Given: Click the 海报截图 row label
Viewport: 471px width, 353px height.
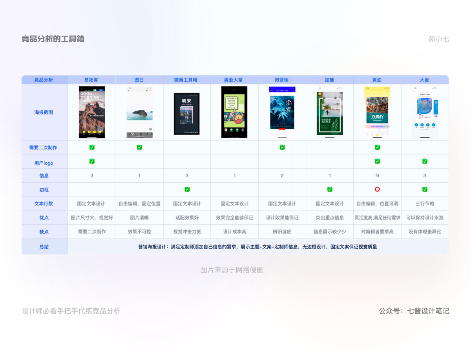Looking at the screenshot, I should coord(44,112).
